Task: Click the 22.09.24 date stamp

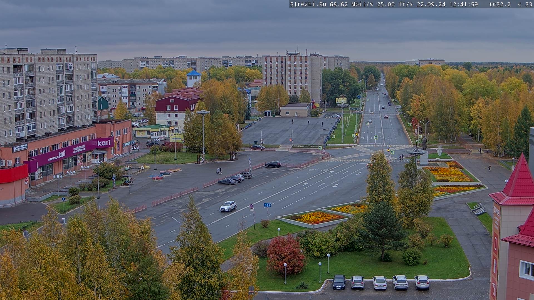Action: click(431, 4)
